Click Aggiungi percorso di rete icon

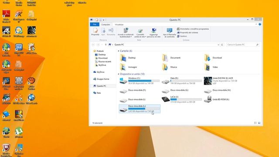154,33
